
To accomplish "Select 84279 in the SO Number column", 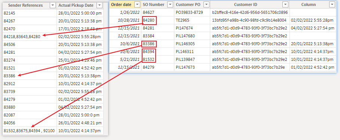I will click(x=157, y=67).
